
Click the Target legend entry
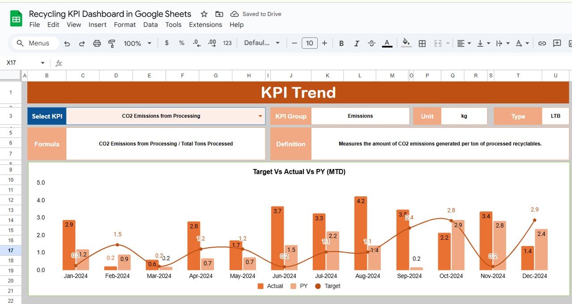328,286
